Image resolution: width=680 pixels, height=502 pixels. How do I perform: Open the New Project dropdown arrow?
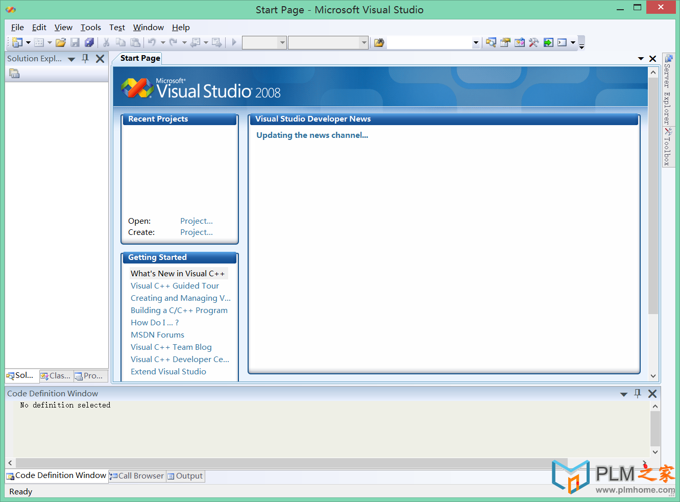tap(28, 42)
